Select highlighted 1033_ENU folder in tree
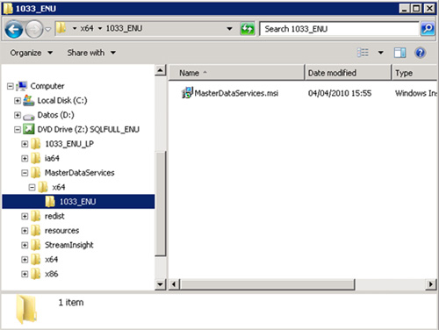The width and height of the screenshot is (439, 330). 78,202
